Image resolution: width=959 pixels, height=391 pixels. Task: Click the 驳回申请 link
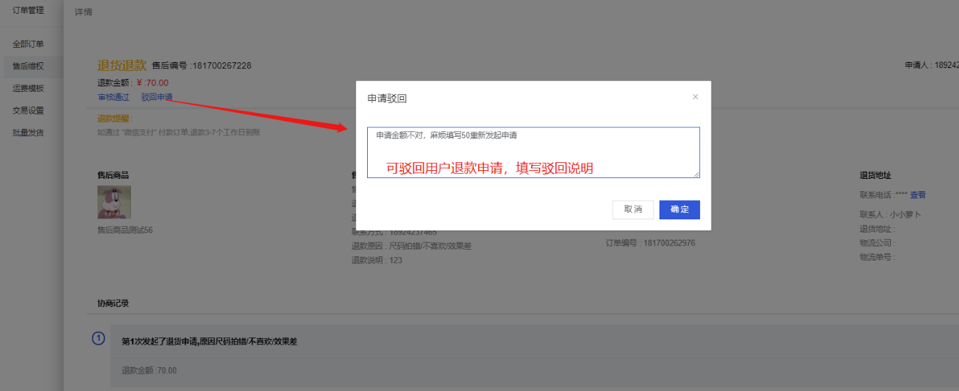pyautogui.click(x=157, y=97)
